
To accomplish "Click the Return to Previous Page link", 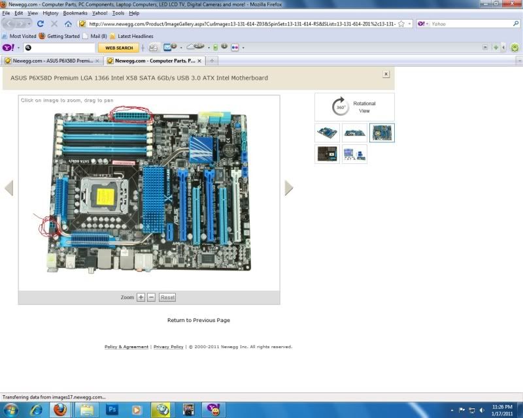I will [x=199, y=320].
